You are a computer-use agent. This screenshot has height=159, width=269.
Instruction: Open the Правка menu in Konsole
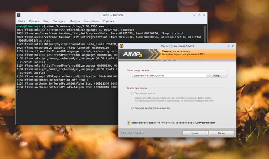(34, 21)
